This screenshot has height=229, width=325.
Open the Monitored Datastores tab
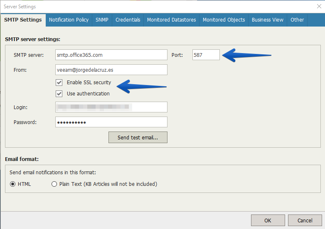(x=171, y=20)
